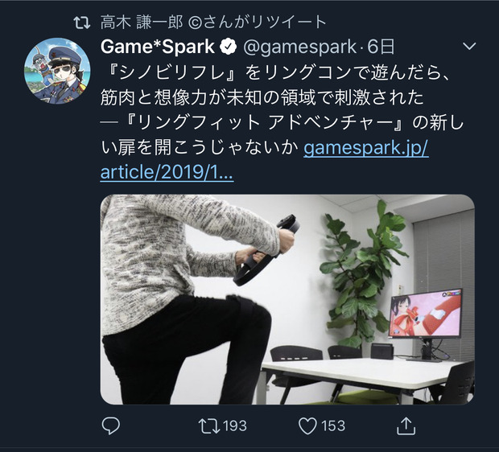The image size is (499, 452).
Task: View the Ring-Con photo attachment
Action: point(287,299)
